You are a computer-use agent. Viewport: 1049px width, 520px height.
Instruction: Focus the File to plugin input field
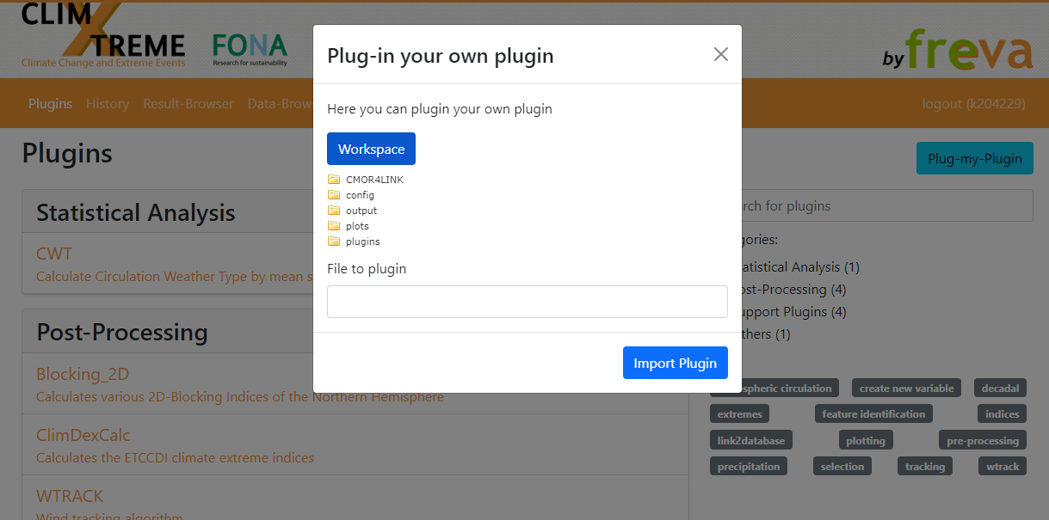[528, 302]
